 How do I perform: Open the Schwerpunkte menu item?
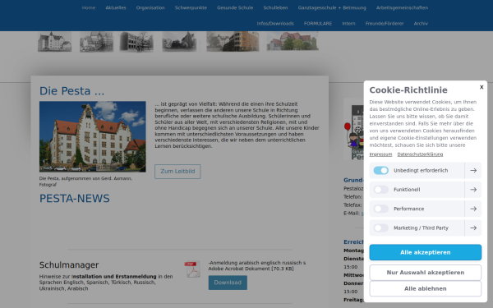coord(191,8)
